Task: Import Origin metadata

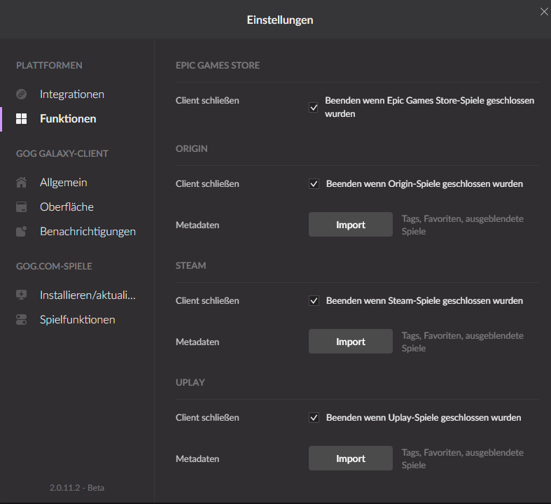Action: point(351,225)
